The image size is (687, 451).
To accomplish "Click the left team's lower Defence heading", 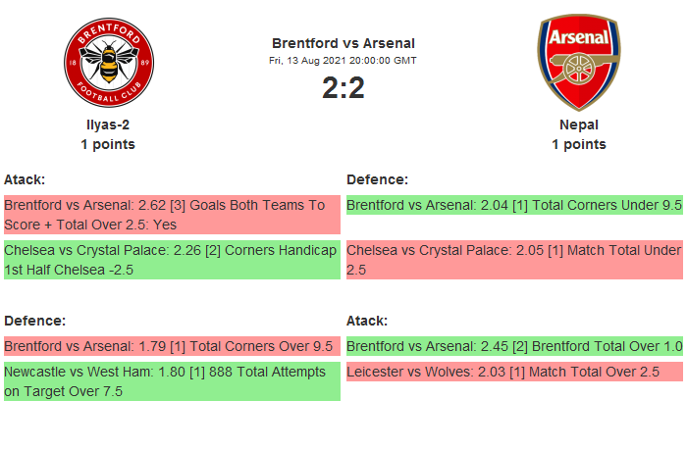I will [x=34, y=321].
